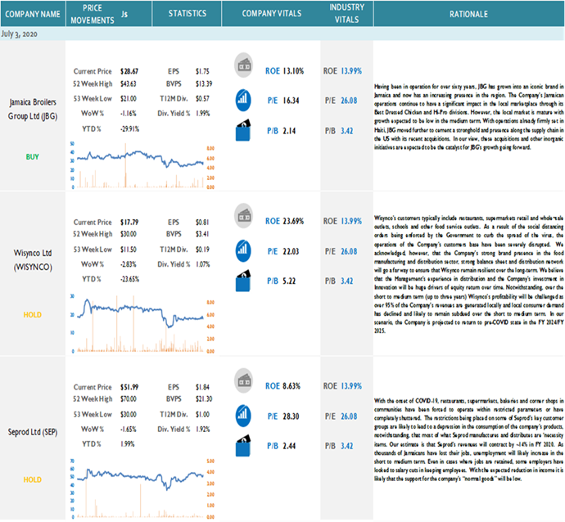Click JBG EPS value $1.75

coord(202,71)
